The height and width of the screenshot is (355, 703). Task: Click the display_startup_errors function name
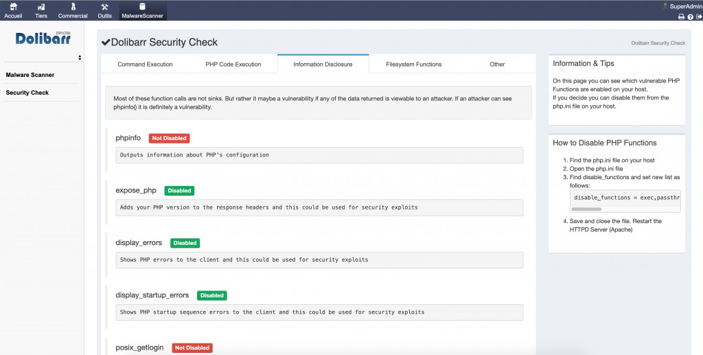(152, 295)
